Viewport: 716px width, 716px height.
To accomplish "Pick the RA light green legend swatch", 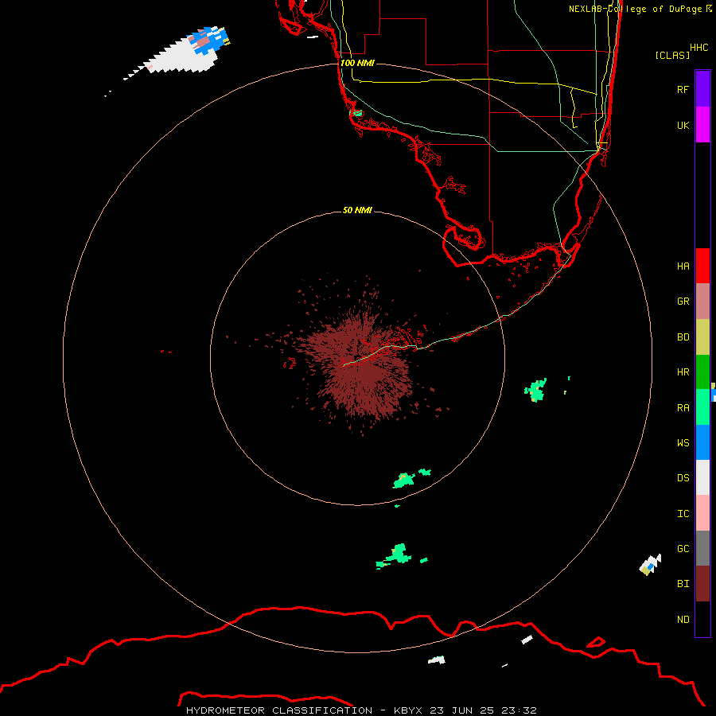I will coord(702,407).
